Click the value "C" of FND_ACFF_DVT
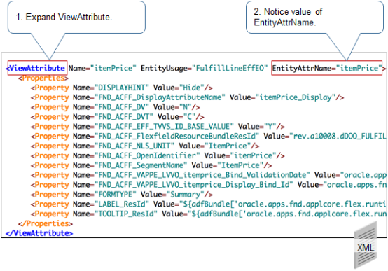The width and height of the screenshot is (388, 271). [190, 116]
